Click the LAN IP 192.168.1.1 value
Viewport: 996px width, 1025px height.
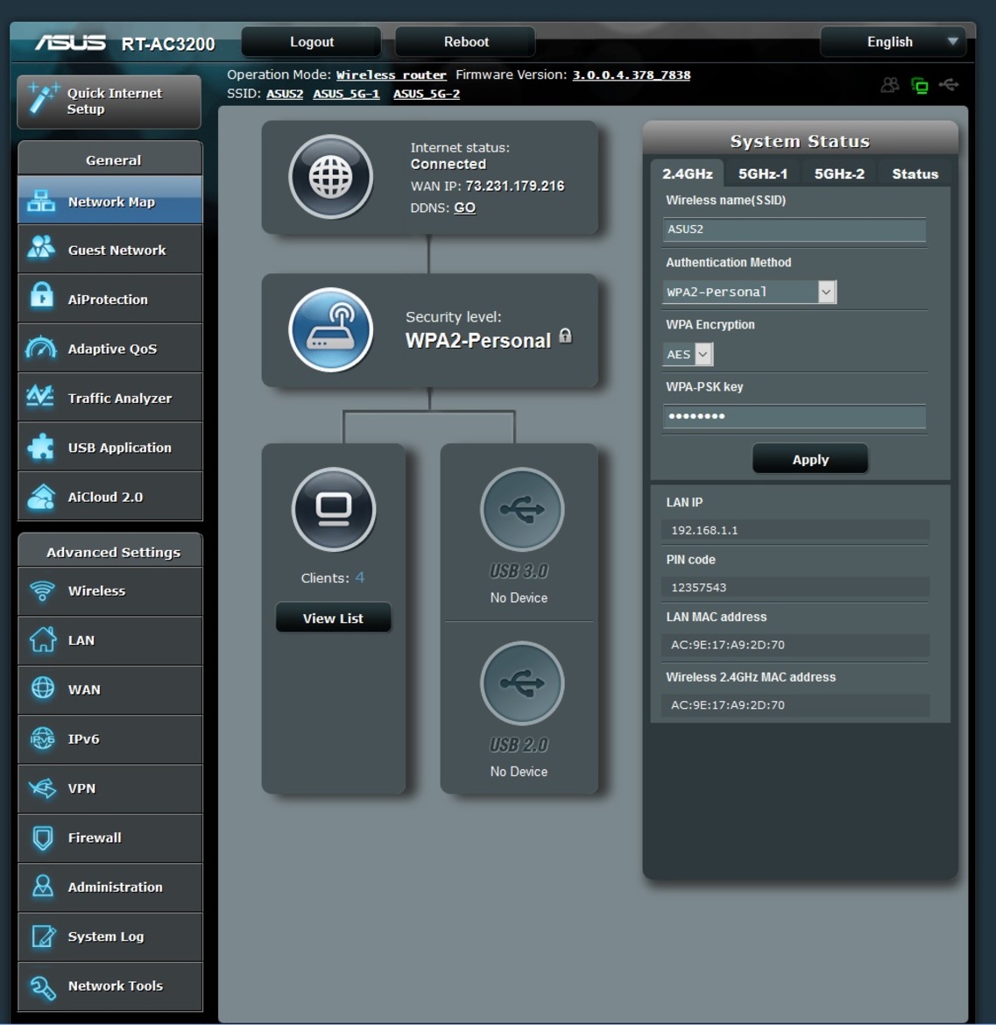click(x=795, y=530)
